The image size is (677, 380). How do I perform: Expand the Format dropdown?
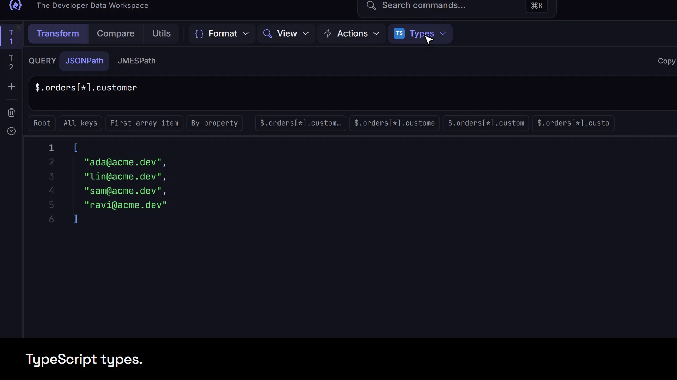[x=222, y=33]
